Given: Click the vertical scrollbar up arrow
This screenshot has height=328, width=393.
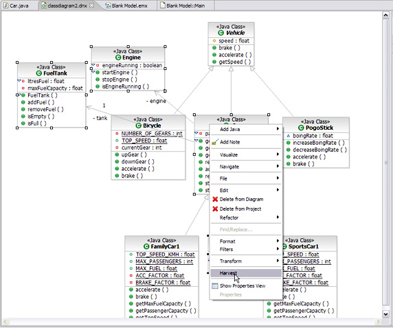Looking at the screenshot, I should (x=385, y=15).
